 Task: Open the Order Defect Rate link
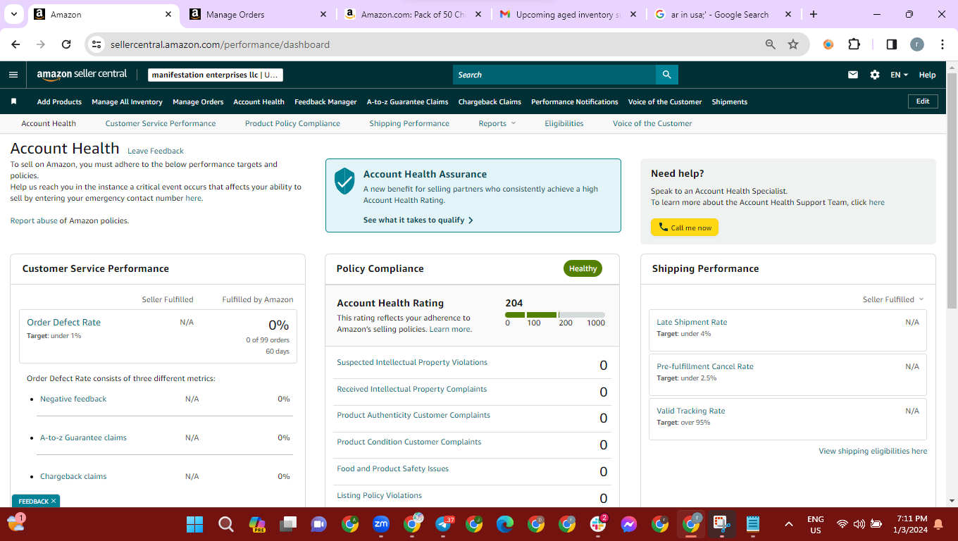pos(63,322)
